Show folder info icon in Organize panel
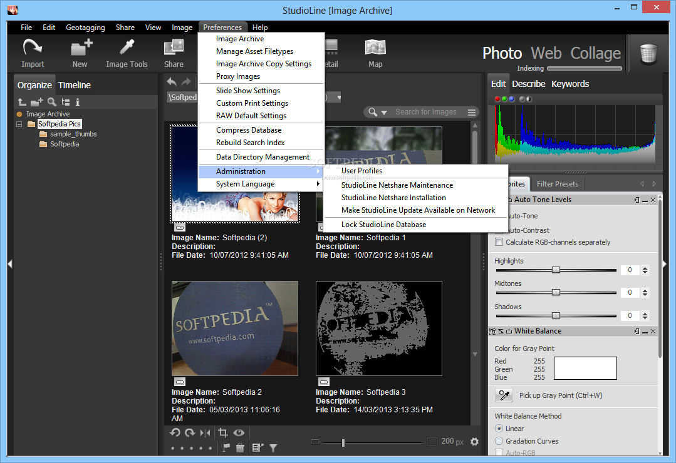 point(78,102)
